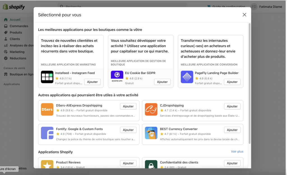Click the Instafeed Instagram Feed app icon

[x=47, y=77]
